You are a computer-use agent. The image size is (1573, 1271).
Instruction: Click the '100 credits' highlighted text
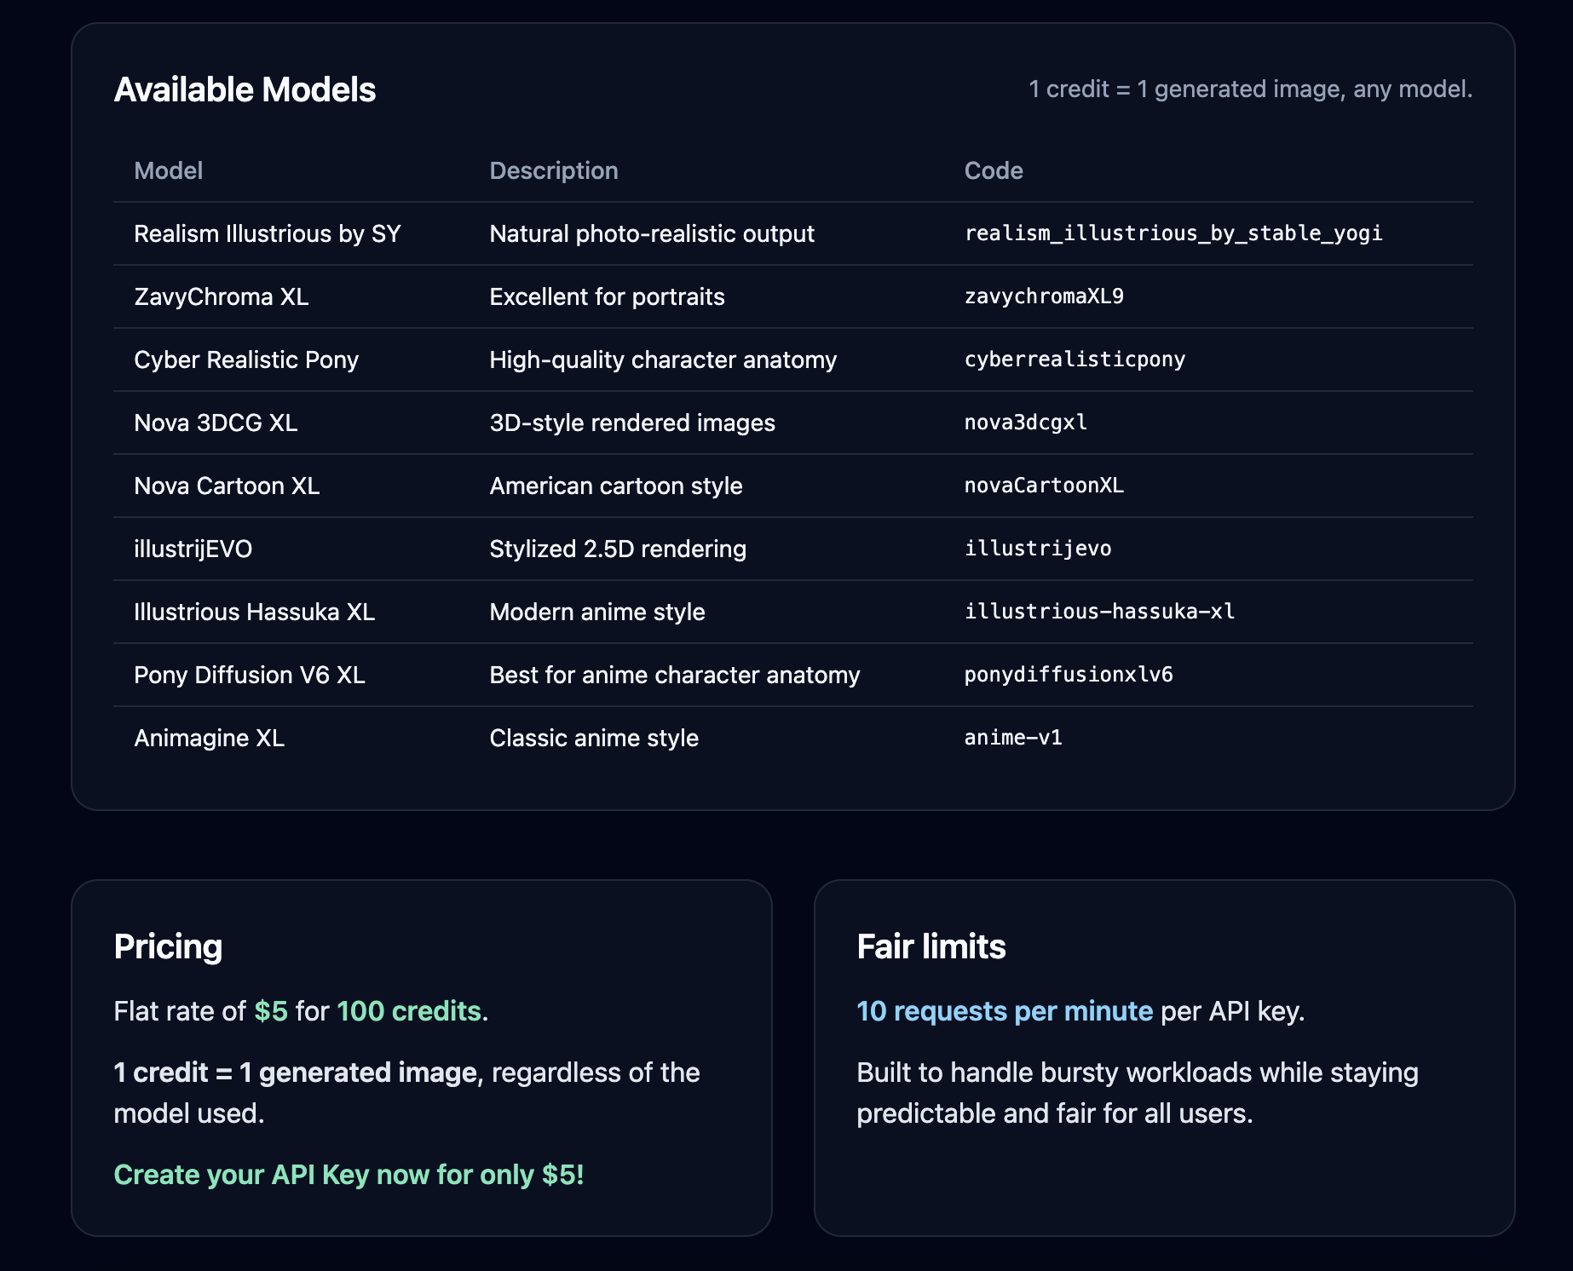409,1011
